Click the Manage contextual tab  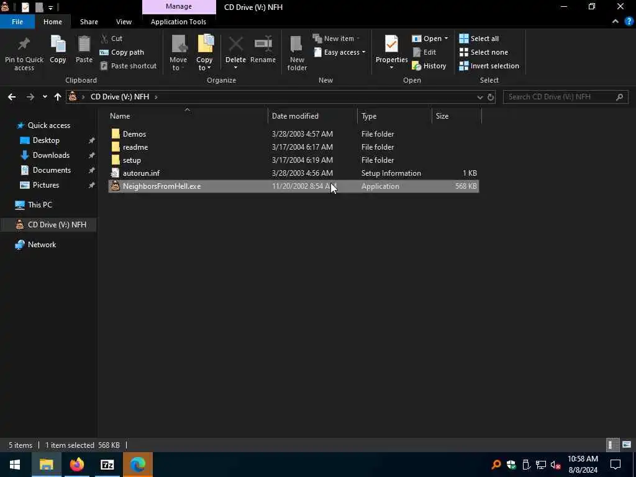click(179, 7)
